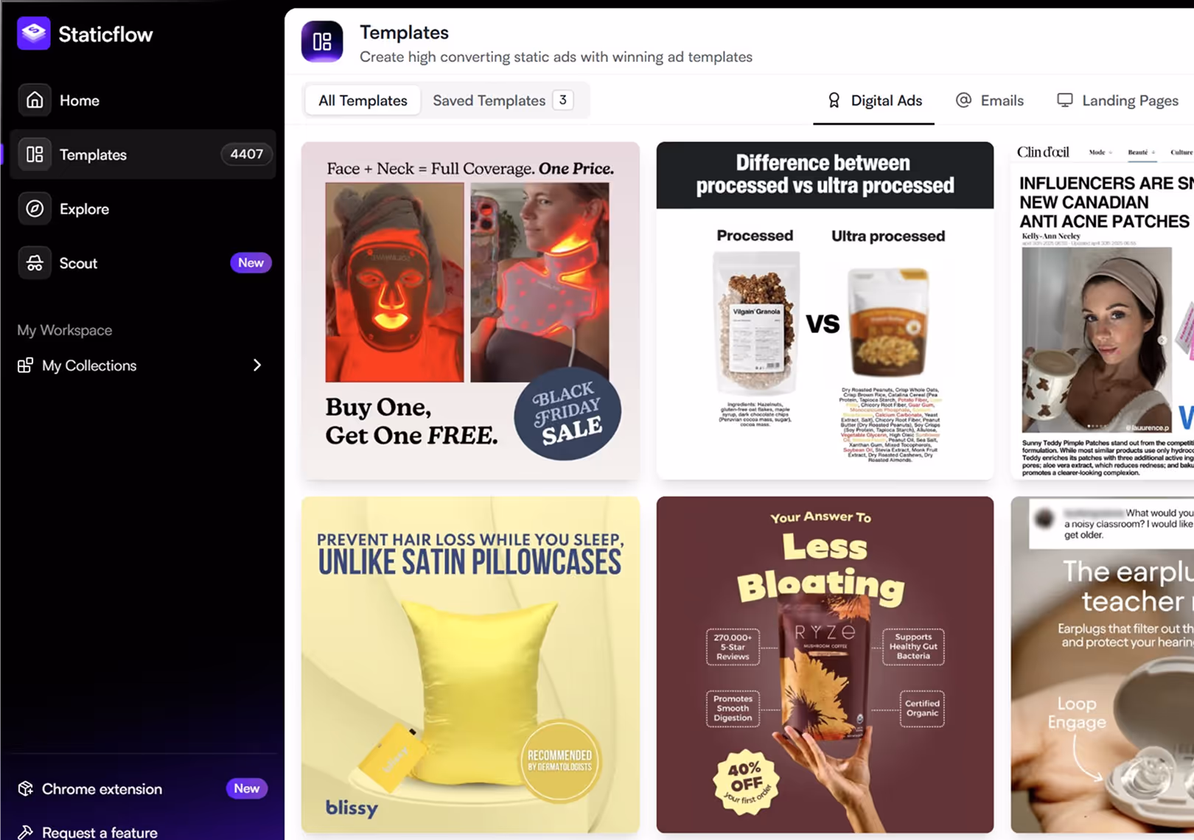Open the Explore compass icon
1194x840 pixels.
click(x=35, y=209)
